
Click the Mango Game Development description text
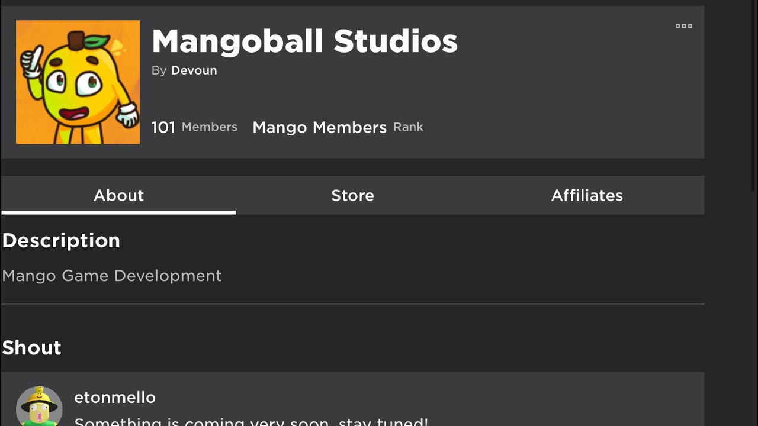point(112,276)
